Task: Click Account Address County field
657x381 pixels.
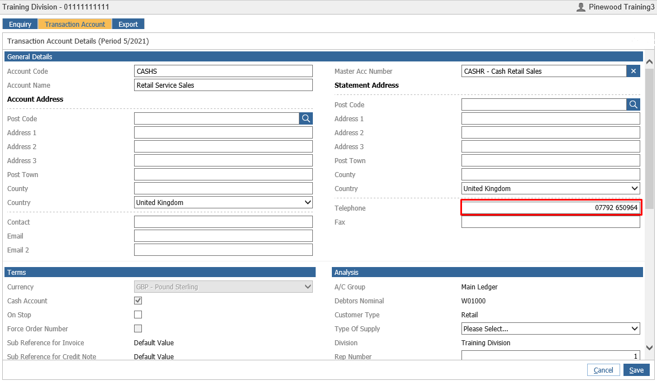Action: (223, 189)
